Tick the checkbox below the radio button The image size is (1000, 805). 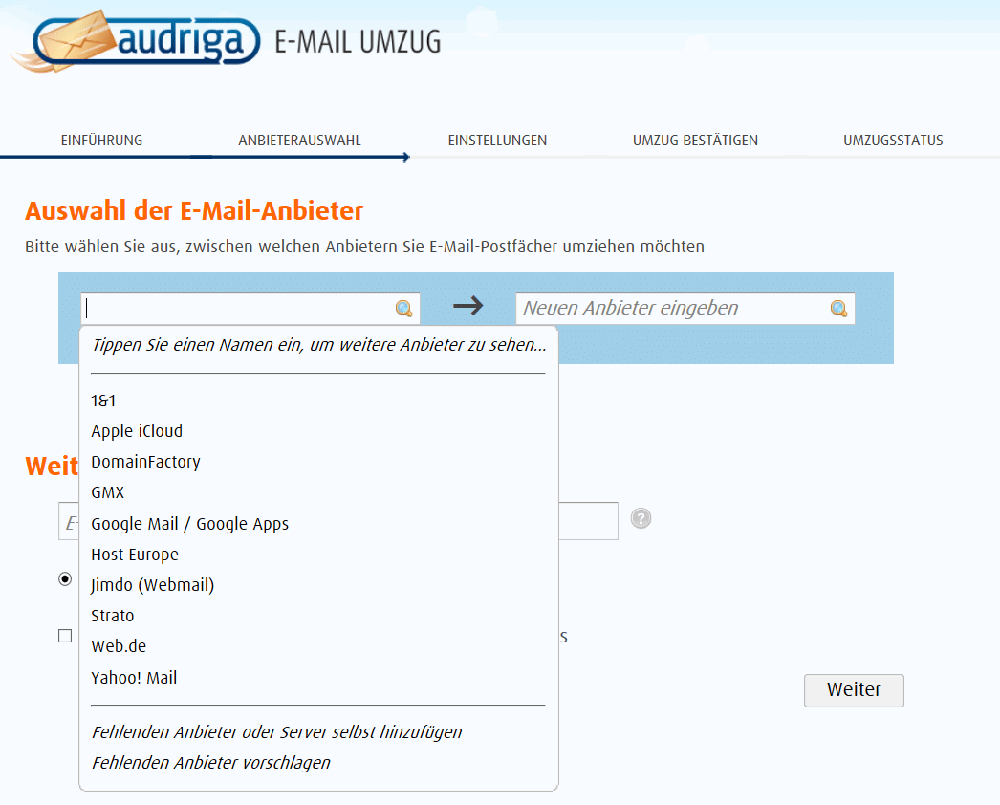point(65,636)
